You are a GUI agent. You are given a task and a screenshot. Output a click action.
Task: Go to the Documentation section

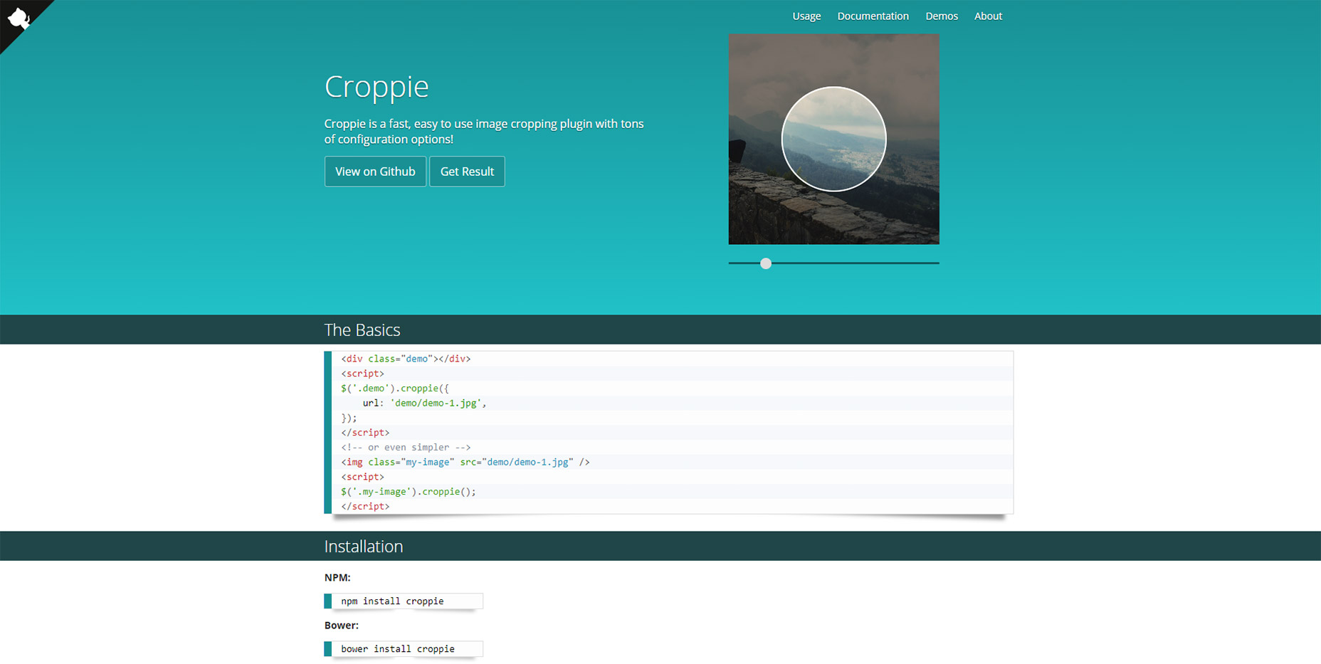point(873,16)
